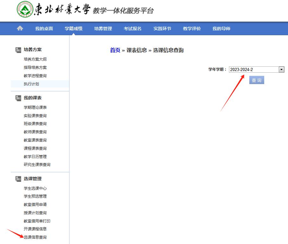Go to 考试报名 menu
The width and height of the screenshot is (288, 244).
133,29
